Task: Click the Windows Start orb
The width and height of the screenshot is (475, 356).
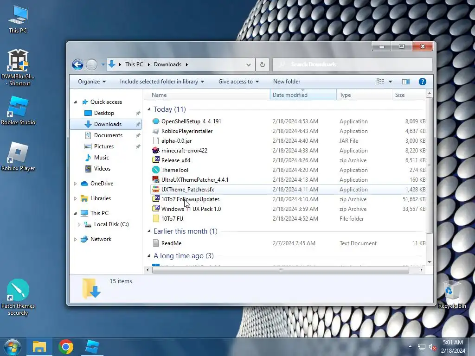Action: click(13, 347)
